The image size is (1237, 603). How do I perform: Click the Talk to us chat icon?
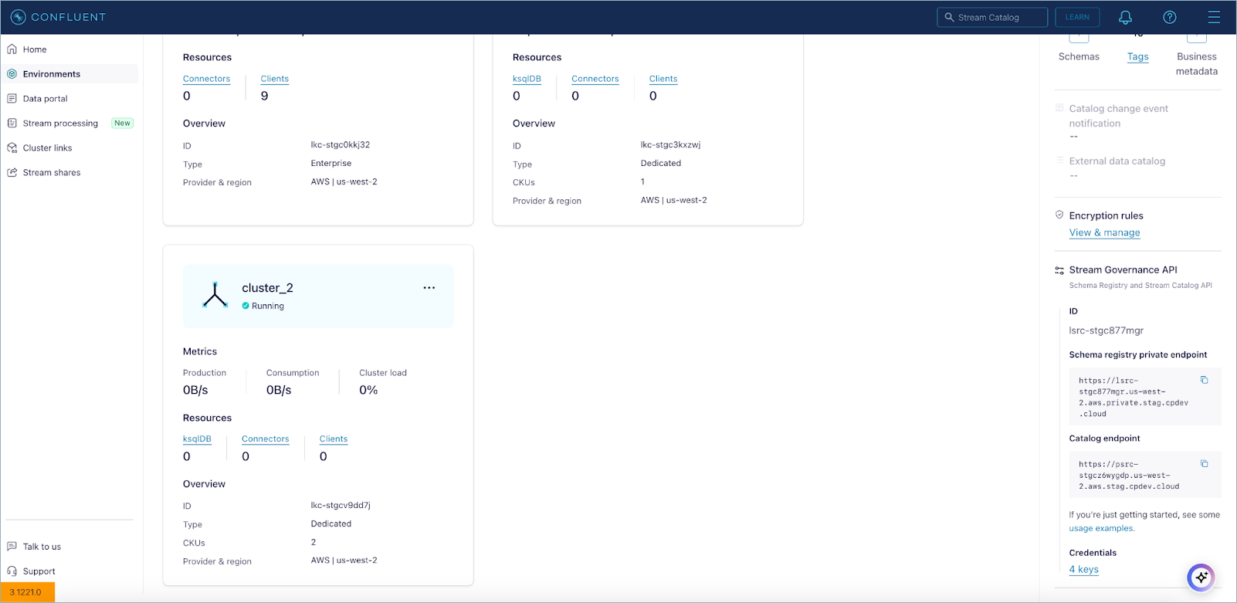point(12,547)
